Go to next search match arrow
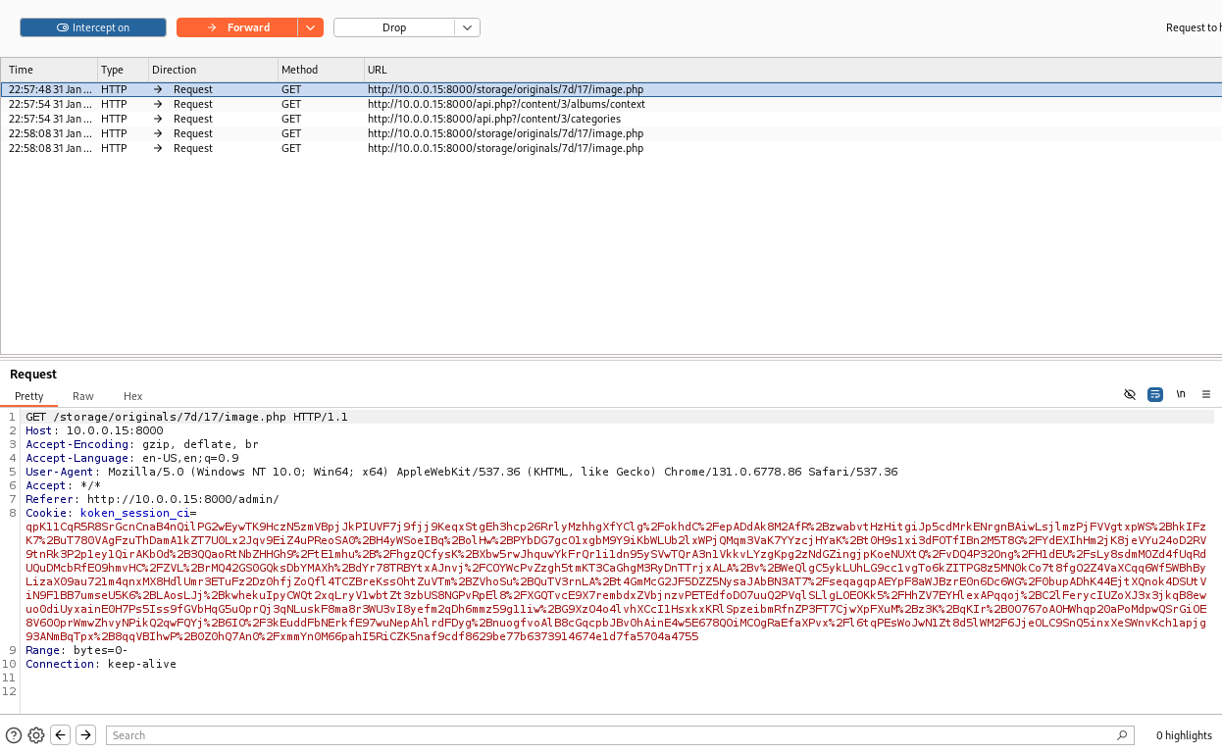The image size is (1222, 754). 86,735
